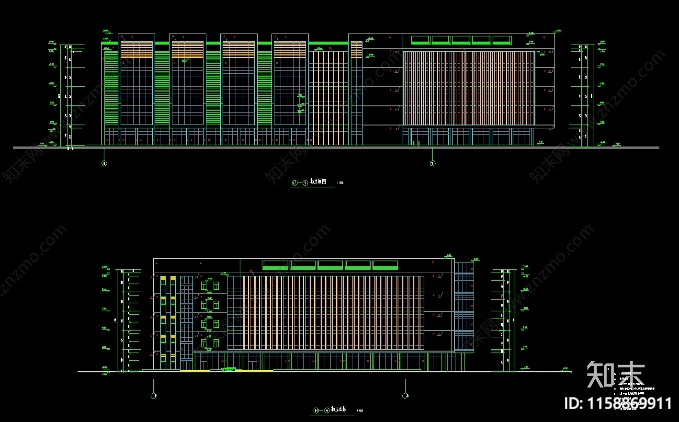Viewport: 679px width, 422px height.
Task: Click the axis bubble 'H' under lower elevation
Action: click(x=154, y=396)
